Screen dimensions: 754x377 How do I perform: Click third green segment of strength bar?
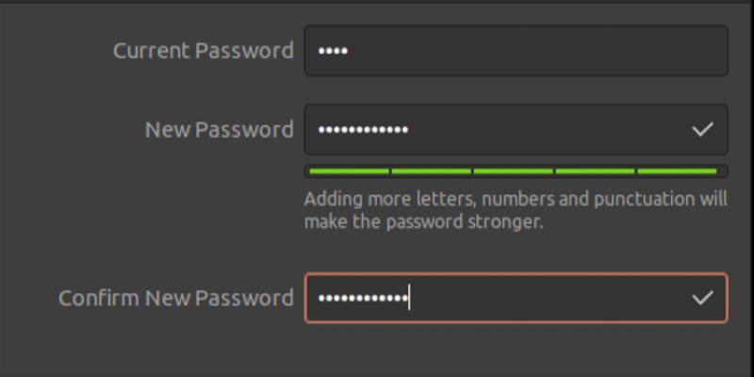(x=513, y=172)
